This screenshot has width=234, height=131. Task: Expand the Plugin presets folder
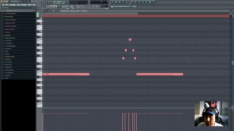click(x=10, y=23)
